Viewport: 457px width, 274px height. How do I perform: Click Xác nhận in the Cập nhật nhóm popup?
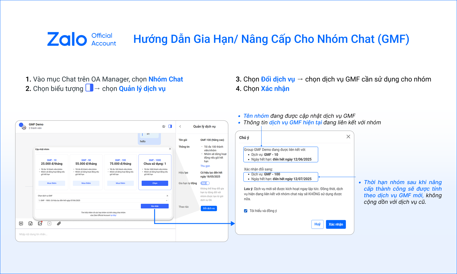point(155,206)
